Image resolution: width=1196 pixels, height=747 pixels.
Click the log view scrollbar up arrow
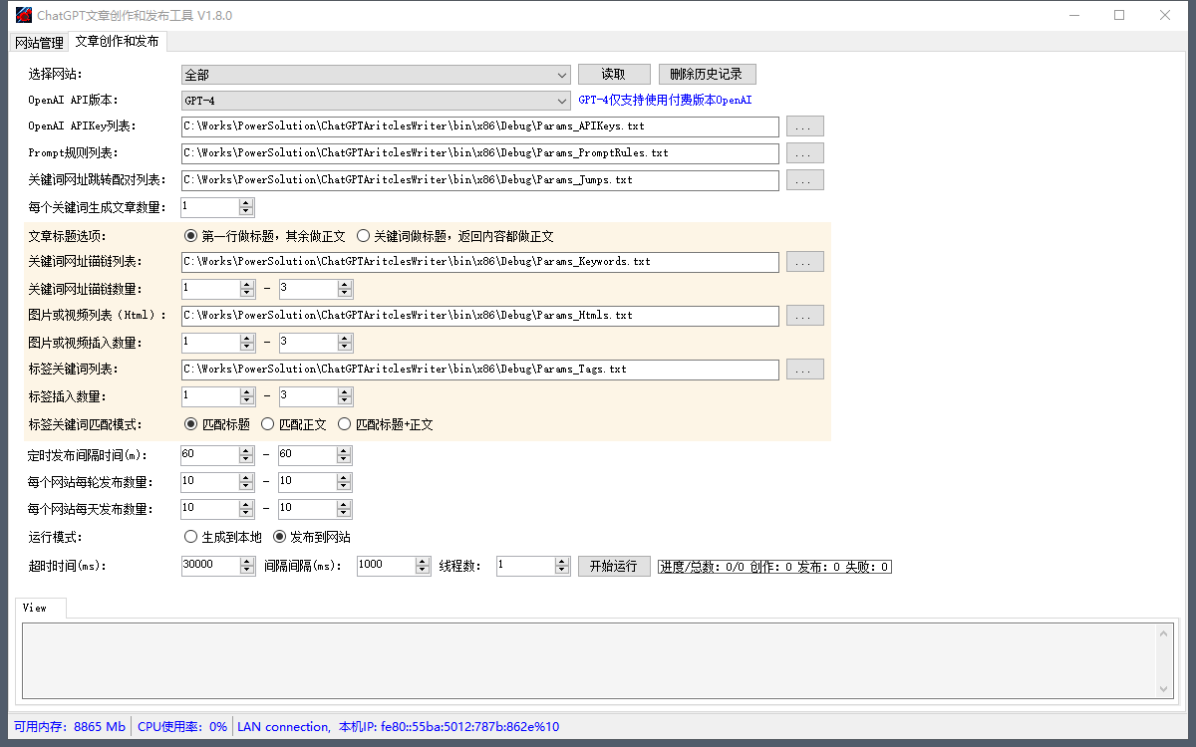click(1164, 633)
